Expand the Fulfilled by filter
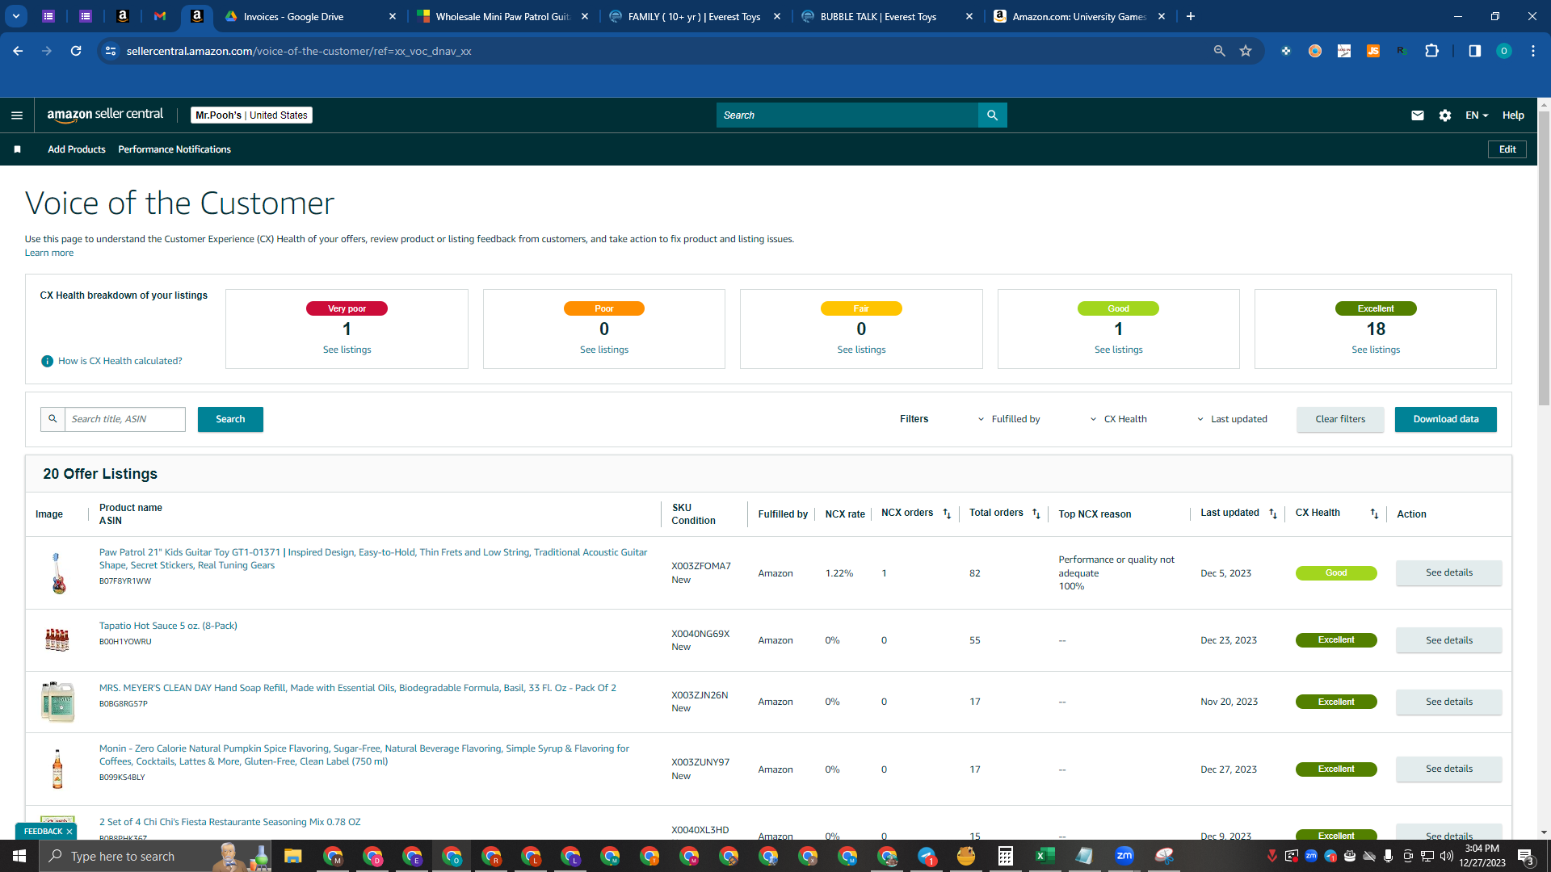This screenshot has width=1551, height=872. 1009,419
